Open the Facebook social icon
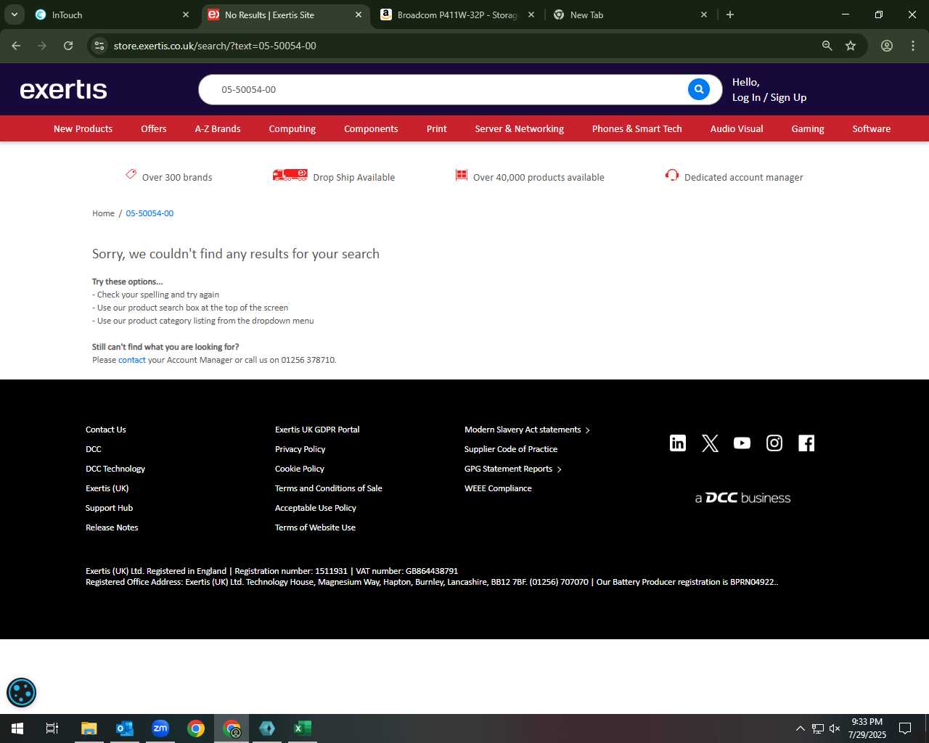 coord(806,443)
